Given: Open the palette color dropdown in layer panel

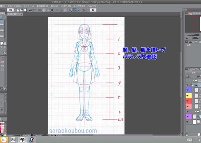Looking at the screenshot, I should pos(190,76).
